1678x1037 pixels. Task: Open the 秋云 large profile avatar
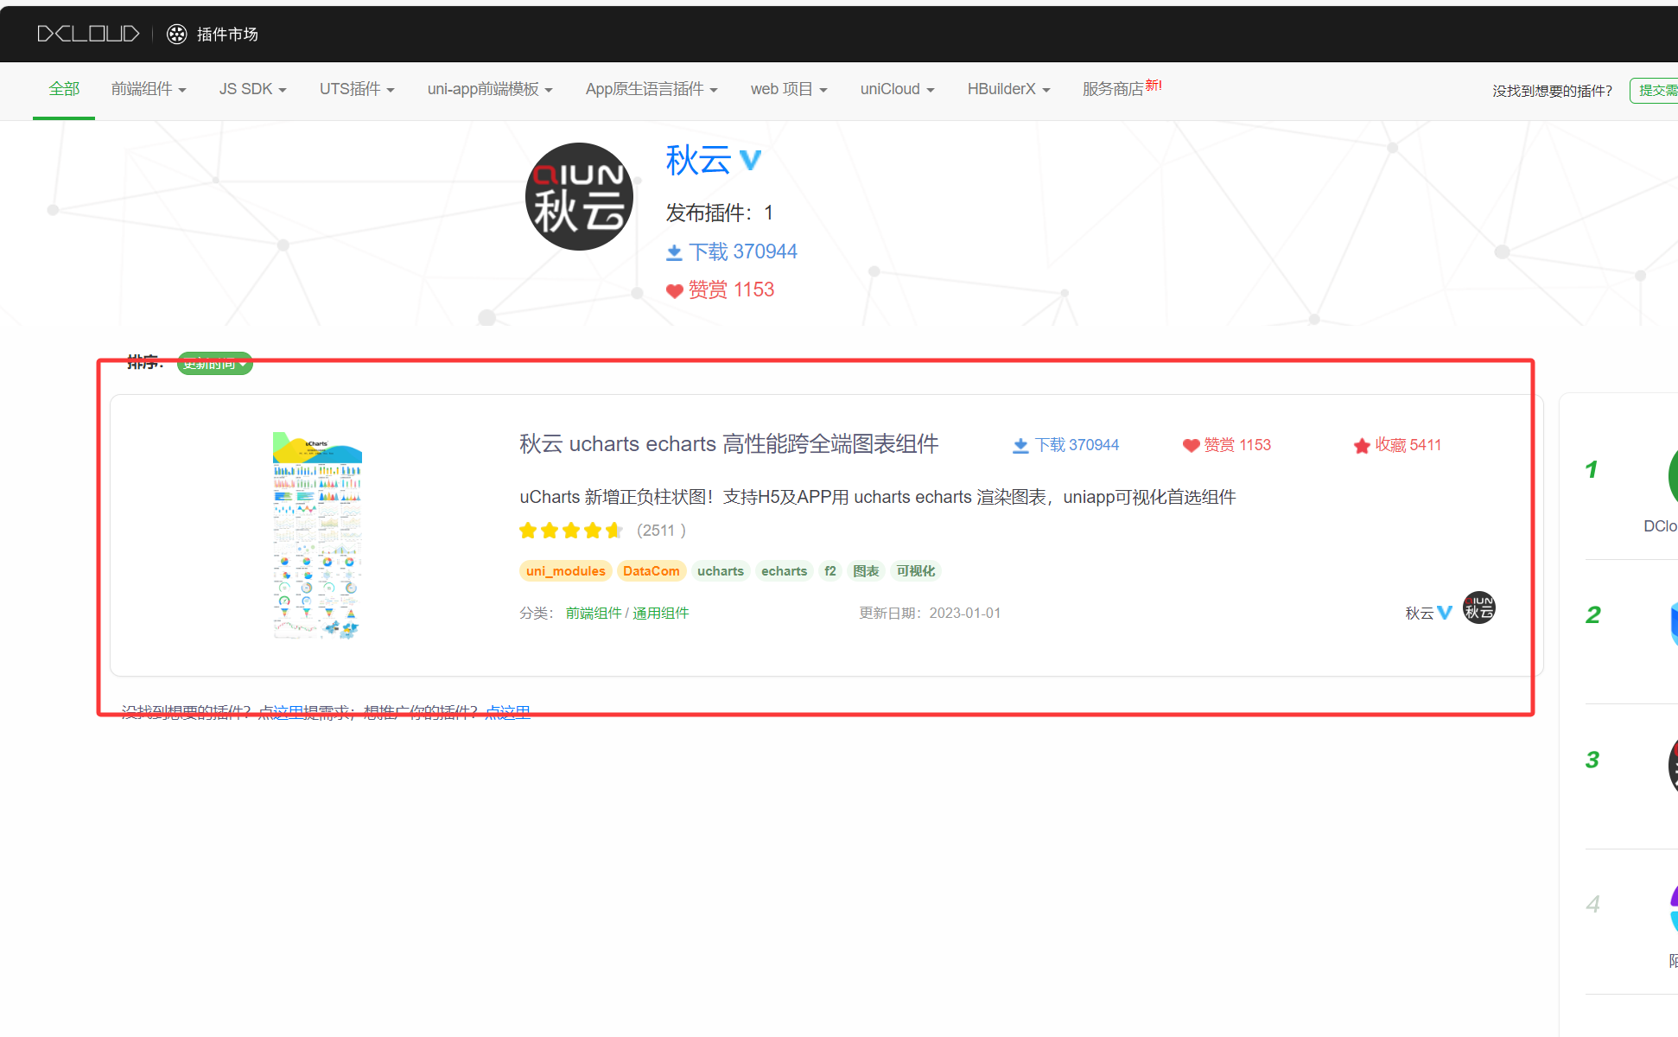point(579,197)
